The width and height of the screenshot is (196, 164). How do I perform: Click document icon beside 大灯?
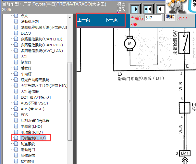(x=16, y=56)
